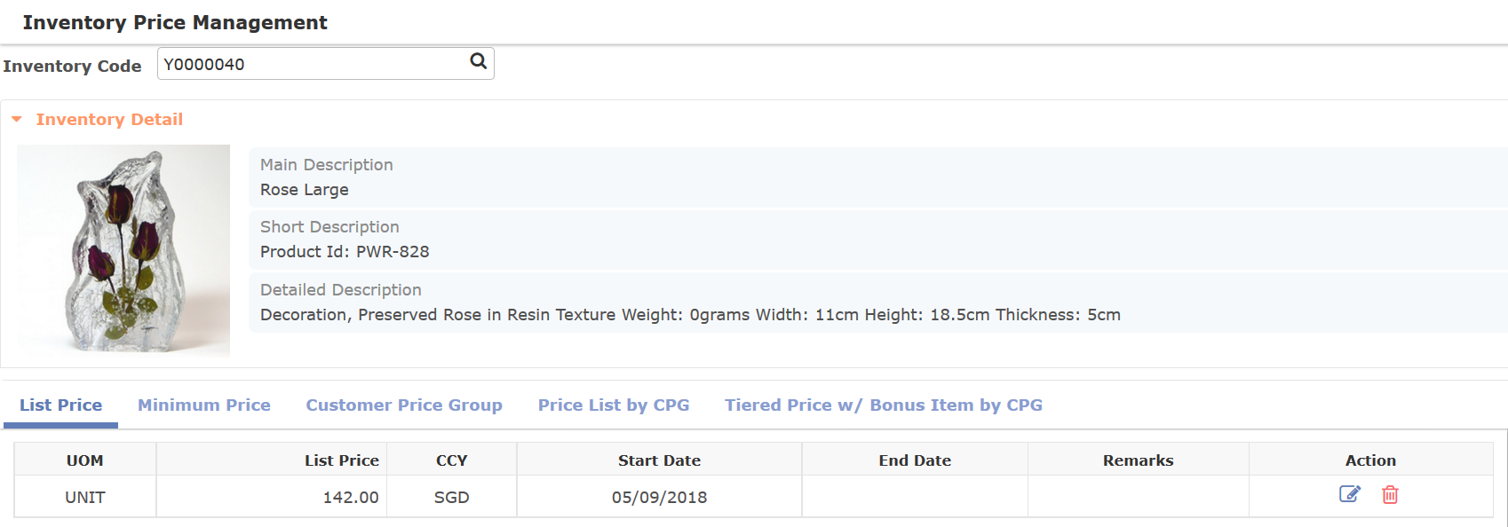Click the End Date column header
Screen dimensions: 1508x527
[x=915, y=460]
